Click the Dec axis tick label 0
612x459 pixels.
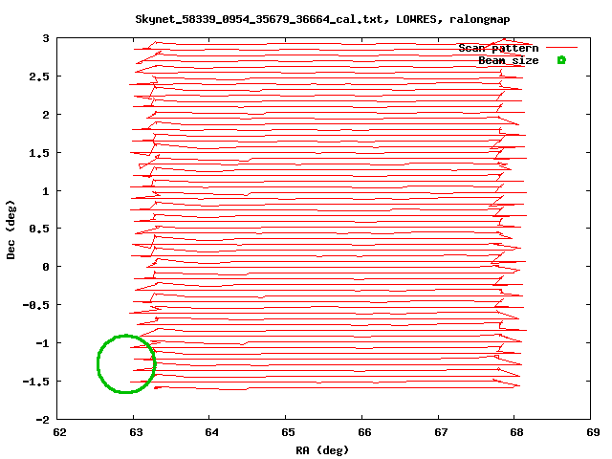[46, 267]
